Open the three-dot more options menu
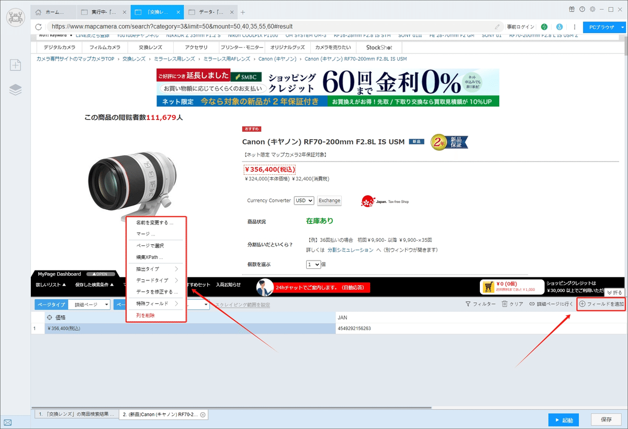Screen dimensions: 628x429 [575, 27]
